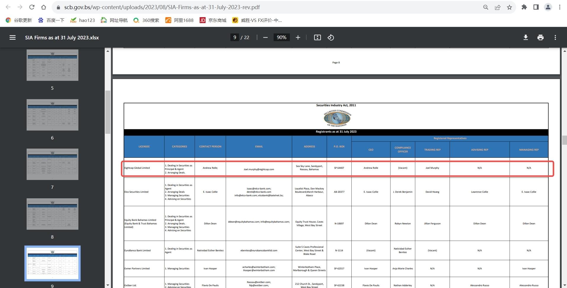This screenshot has height=288, width=567.
Task: Zoom in the PDF with plus button
Action: coord(298,37)
